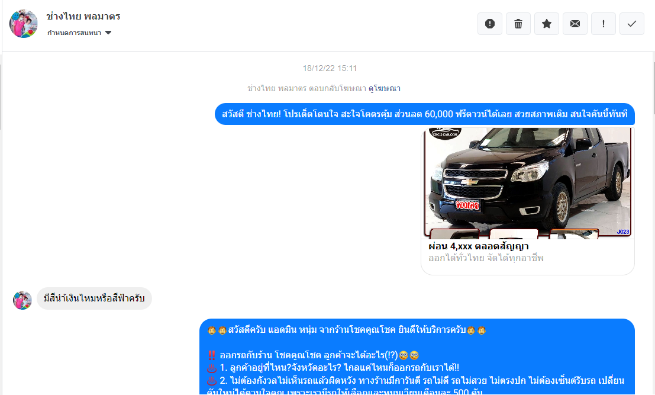The width and height of the screenshot is (655, 395).
Task: Expand the กำหนดการสนทนา dropdown arrow
Action: (x=108, y=33)
